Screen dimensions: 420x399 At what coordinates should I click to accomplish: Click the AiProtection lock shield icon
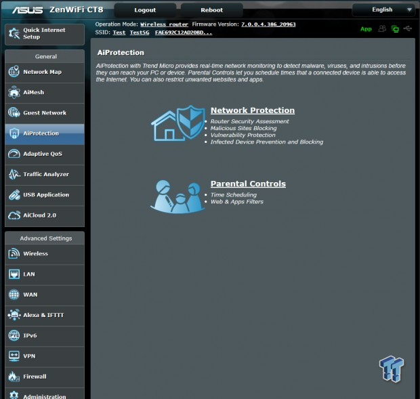tap(14, 133)
